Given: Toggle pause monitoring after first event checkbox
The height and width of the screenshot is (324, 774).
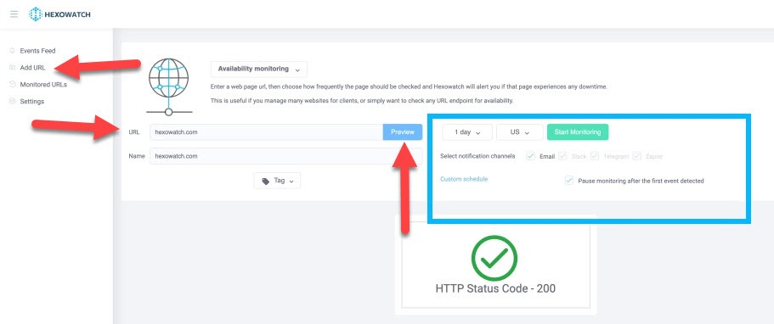Looking at the screenshot, I should click(569, 181).
